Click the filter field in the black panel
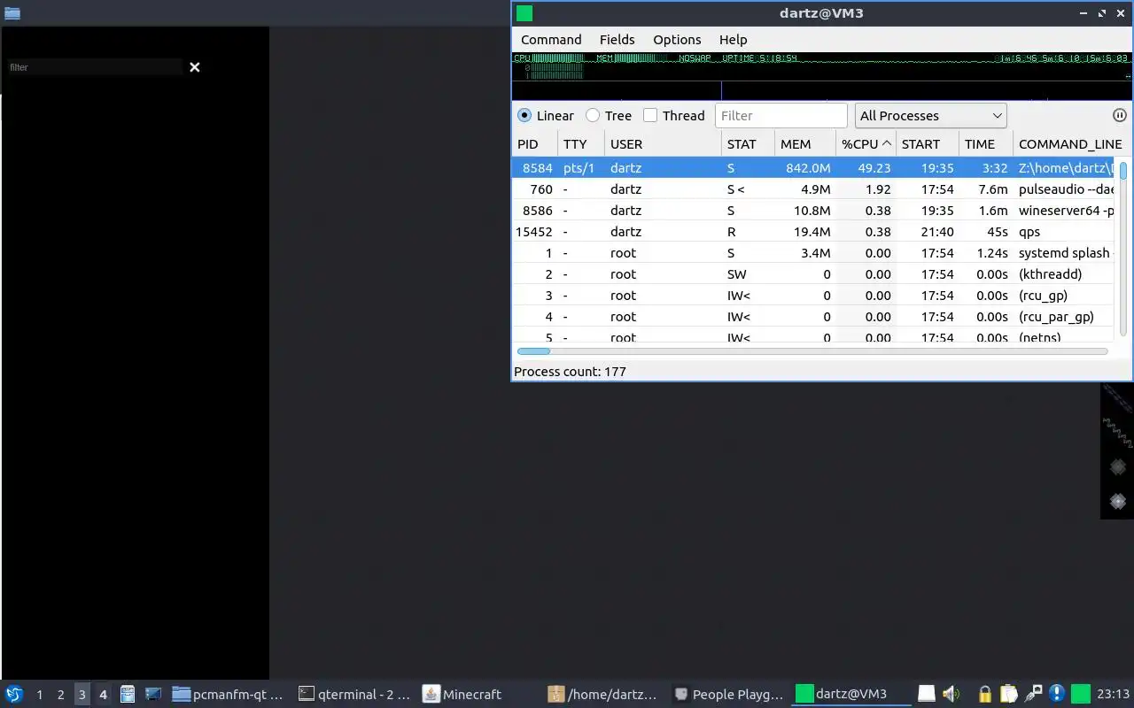The height and width of the screenshot is (708, 1134). click(x=94, y=67)
